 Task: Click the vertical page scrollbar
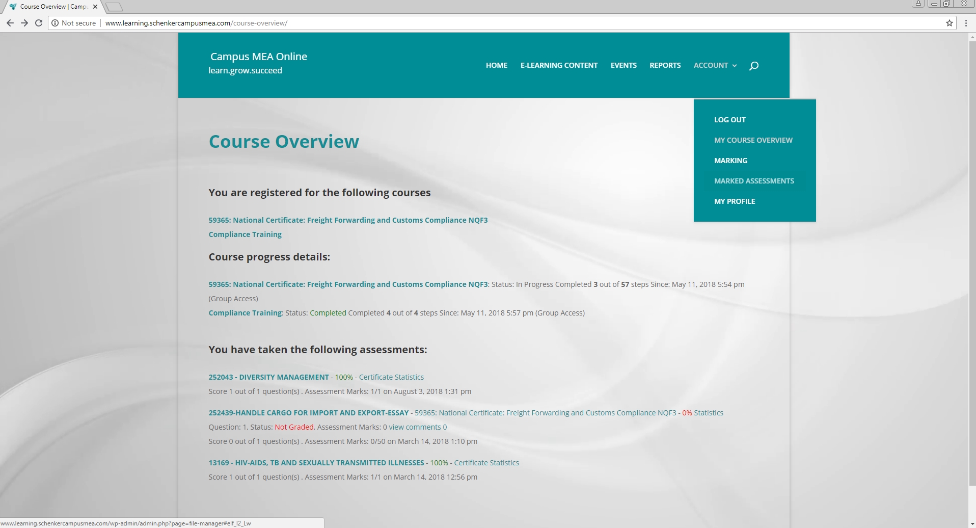pyautogui.click(x=971, y=255)
